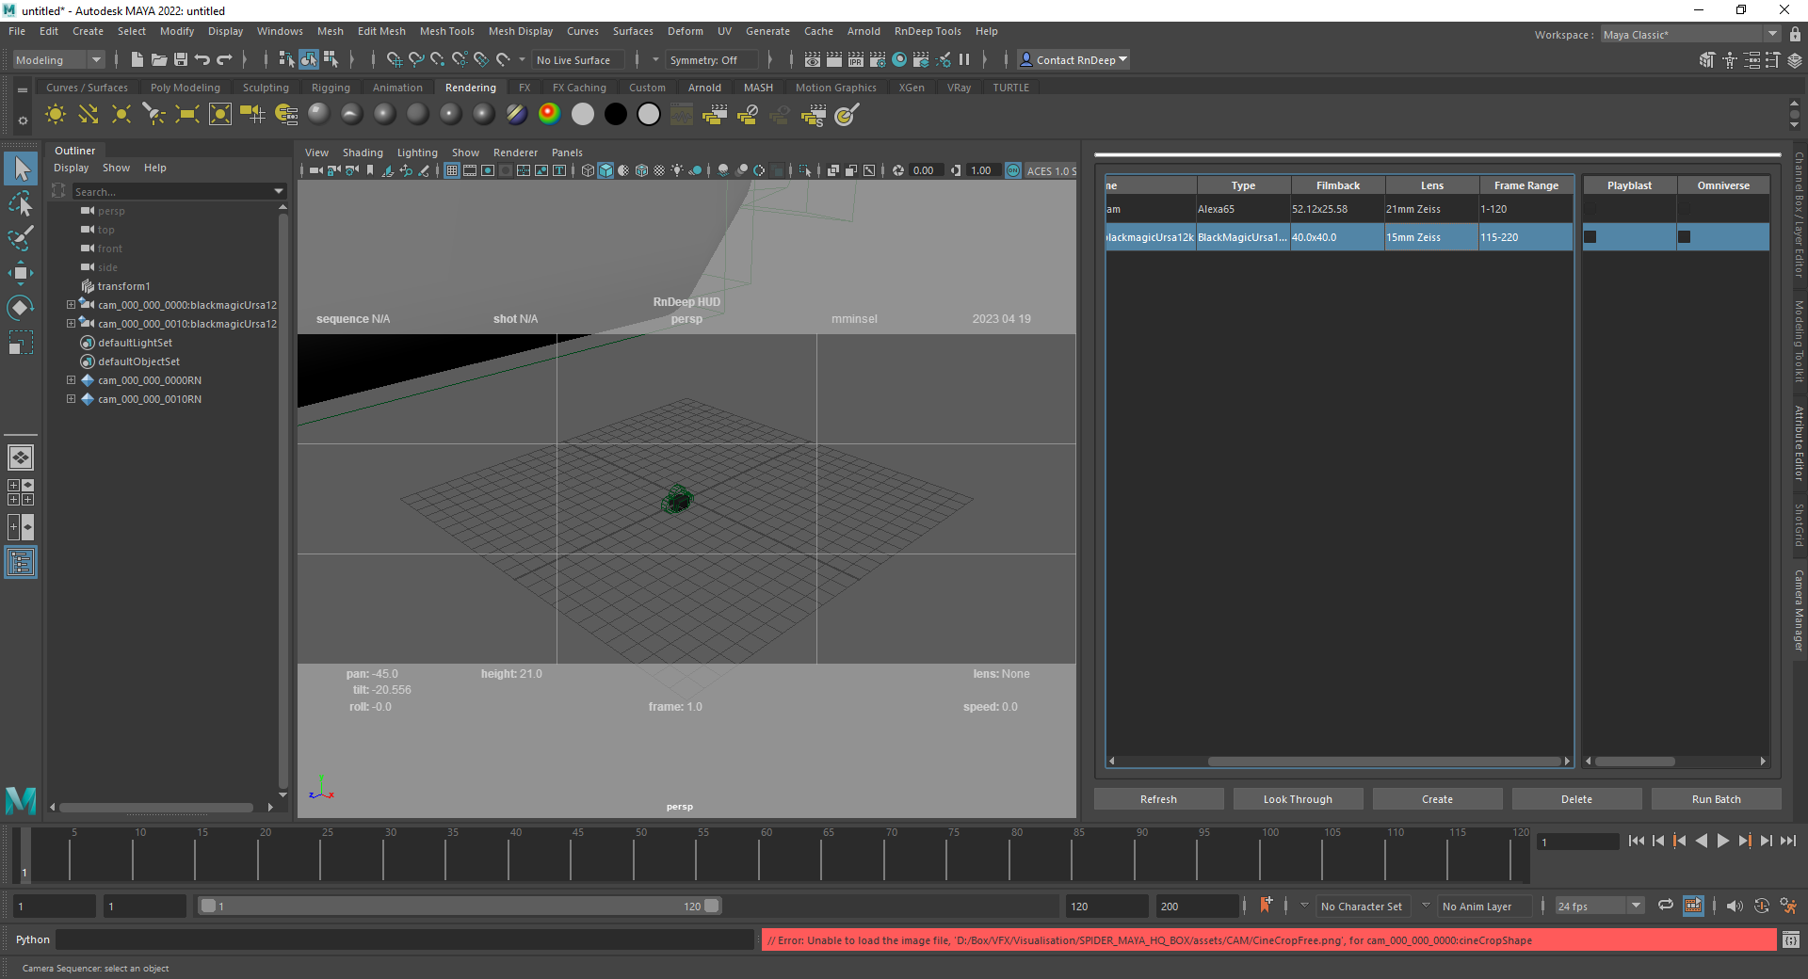Image resolution: width=1808 pixels, height=979 pixels.
Task: Click the black material swatch on shelf
Action: (616, 115)
